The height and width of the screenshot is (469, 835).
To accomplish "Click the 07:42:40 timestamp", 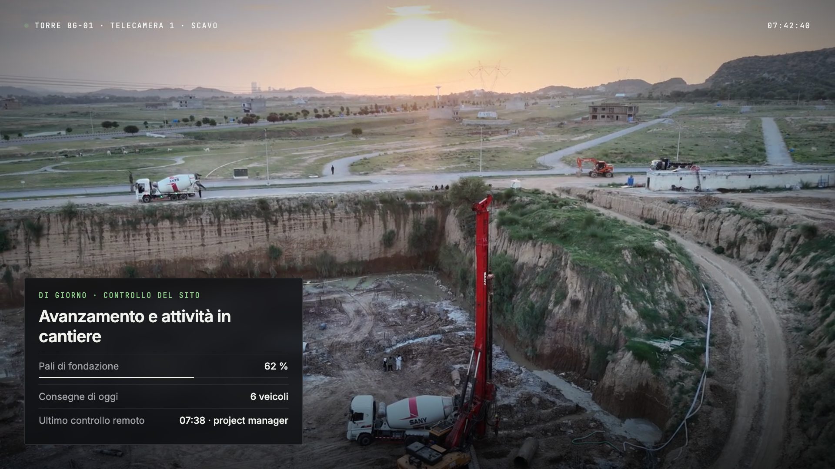I will tap(788, 26).
